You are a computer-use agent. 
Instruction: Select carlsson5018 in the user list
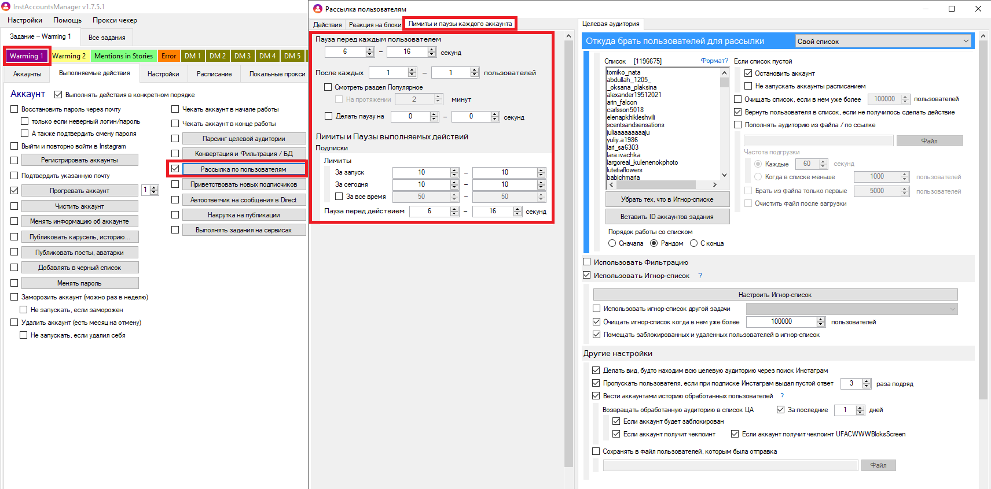pos(625,110)
